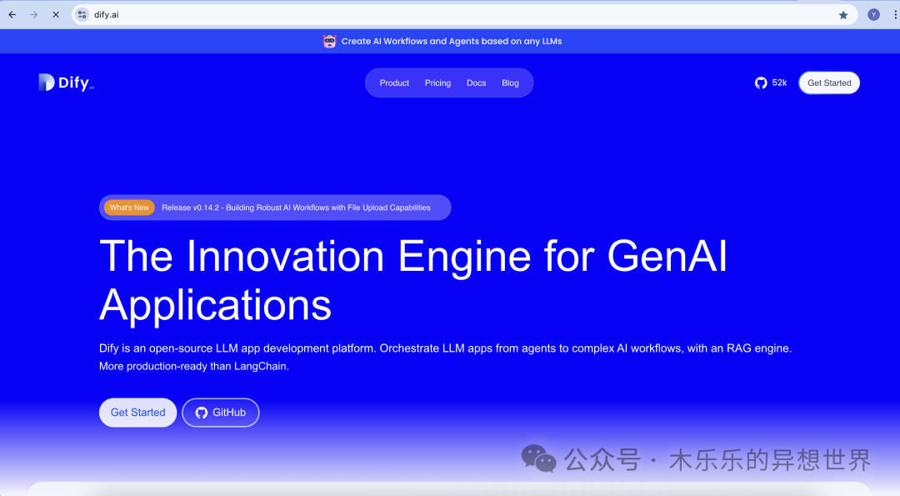Click the address bar showing dify.ai

tap(465, 15)
